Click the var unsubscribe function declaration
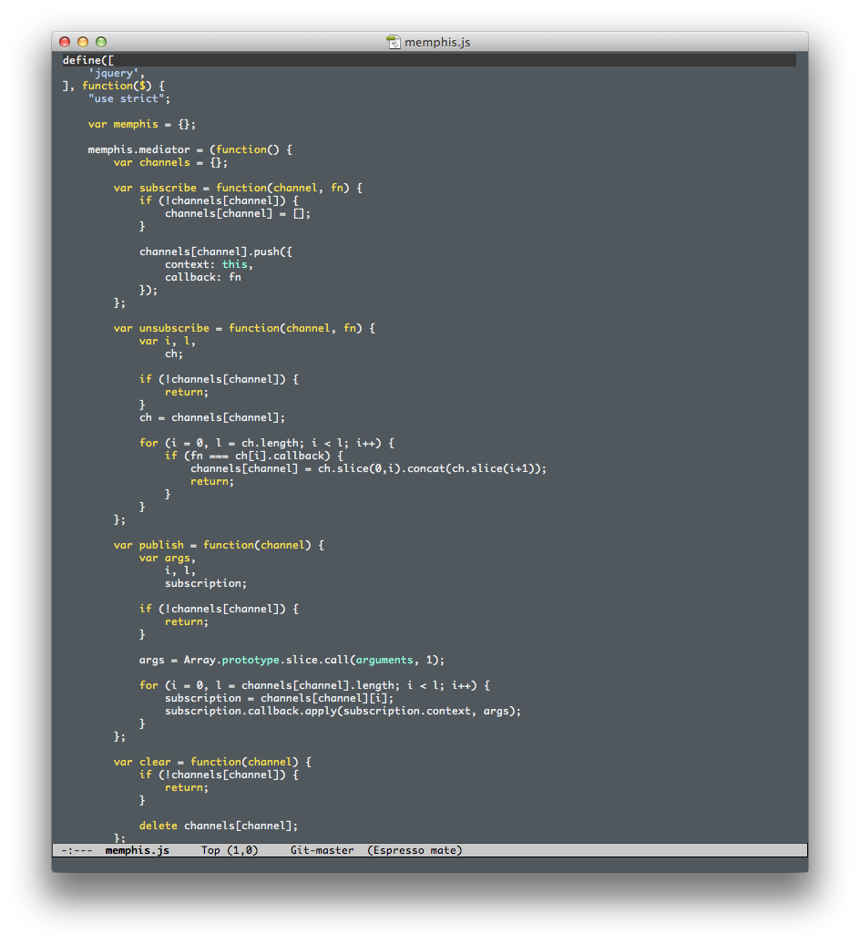 tap(244, 328)
